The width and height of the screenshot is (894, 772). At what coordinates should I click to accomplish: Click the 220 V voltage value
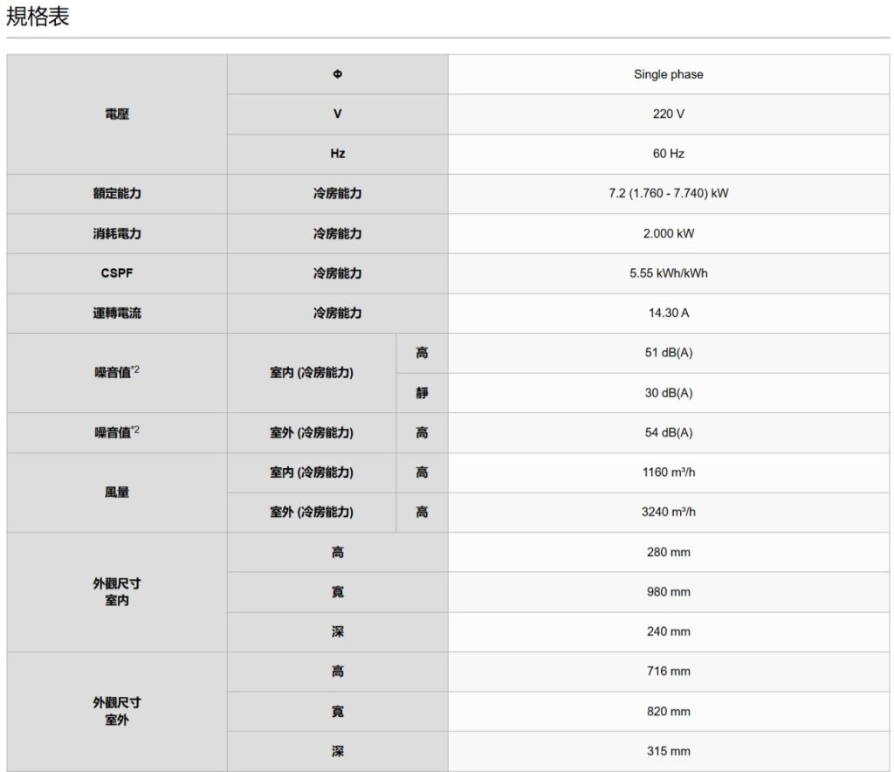(x=668, y=114)
